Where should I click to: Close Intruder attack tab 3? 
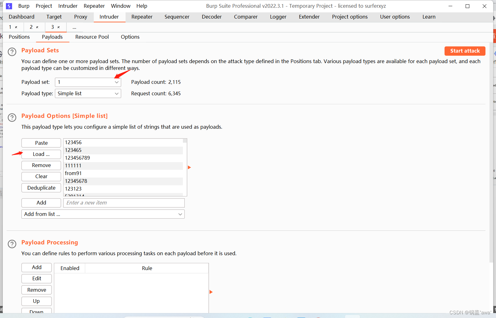(x=58, y=27)
